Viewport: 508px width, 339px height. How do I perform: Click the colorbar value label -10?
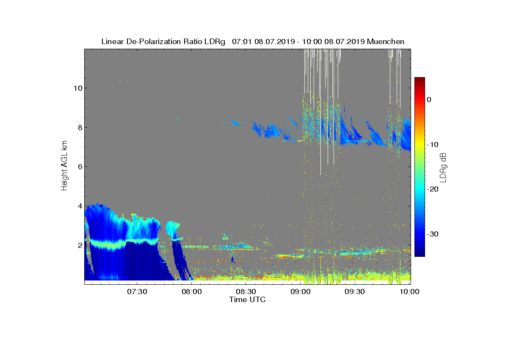point(432,144)
